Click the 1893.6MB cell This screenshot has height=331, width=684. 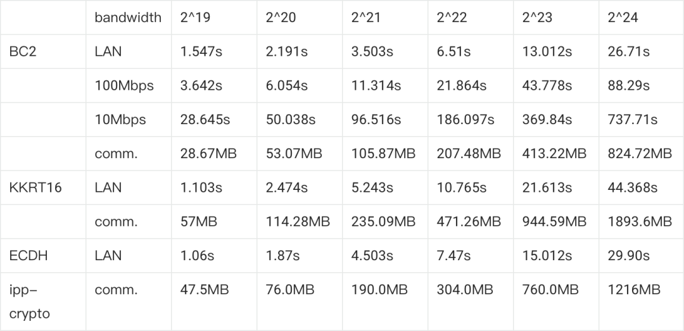click(x=640, y=222)
